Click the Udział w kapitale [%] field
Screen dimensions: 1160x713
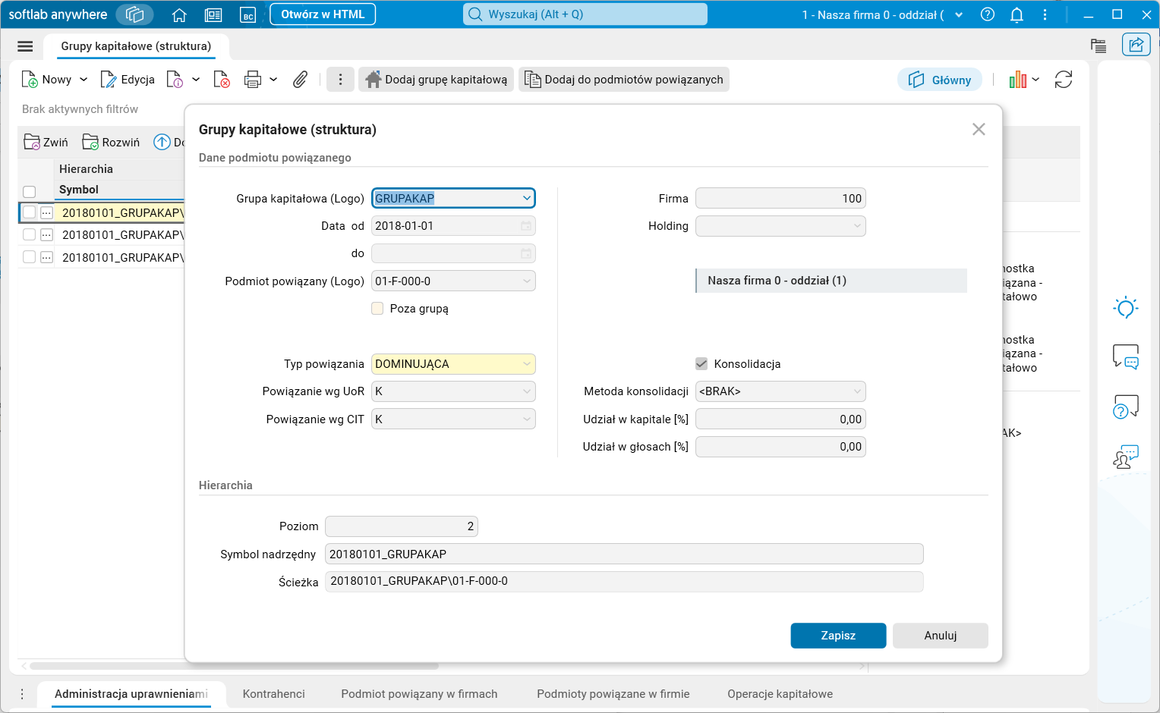[780, 419]
